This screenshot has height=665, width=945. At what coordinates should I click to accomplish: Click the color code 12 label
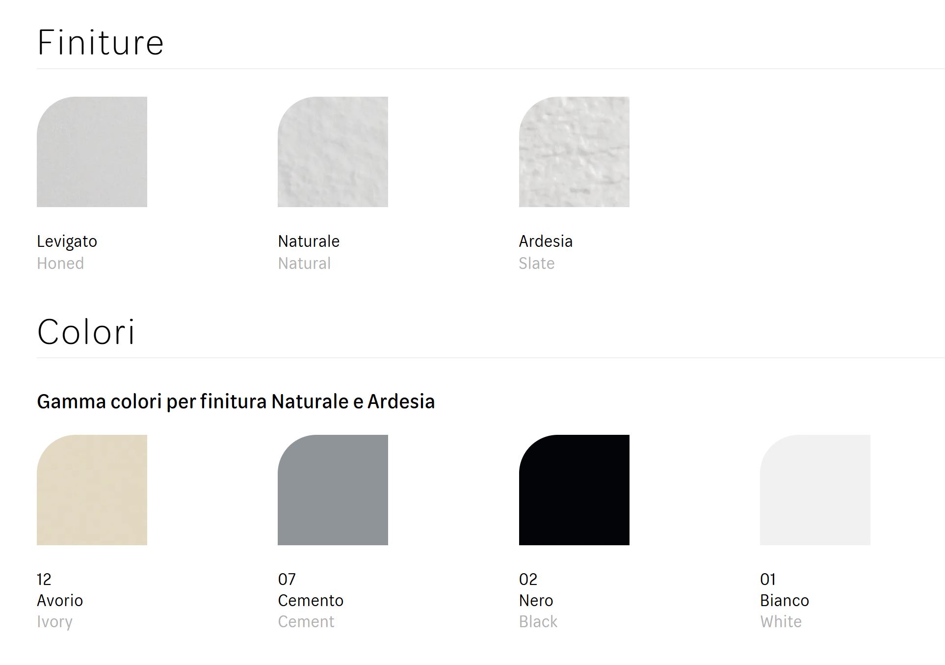(44, 580)
